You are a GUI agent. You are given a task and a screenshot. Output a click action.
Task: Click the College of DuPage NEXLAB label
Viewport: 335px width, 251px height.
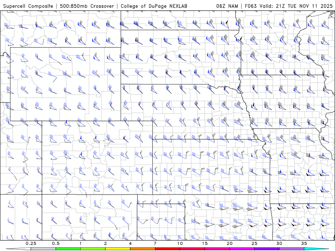[154, 6]
